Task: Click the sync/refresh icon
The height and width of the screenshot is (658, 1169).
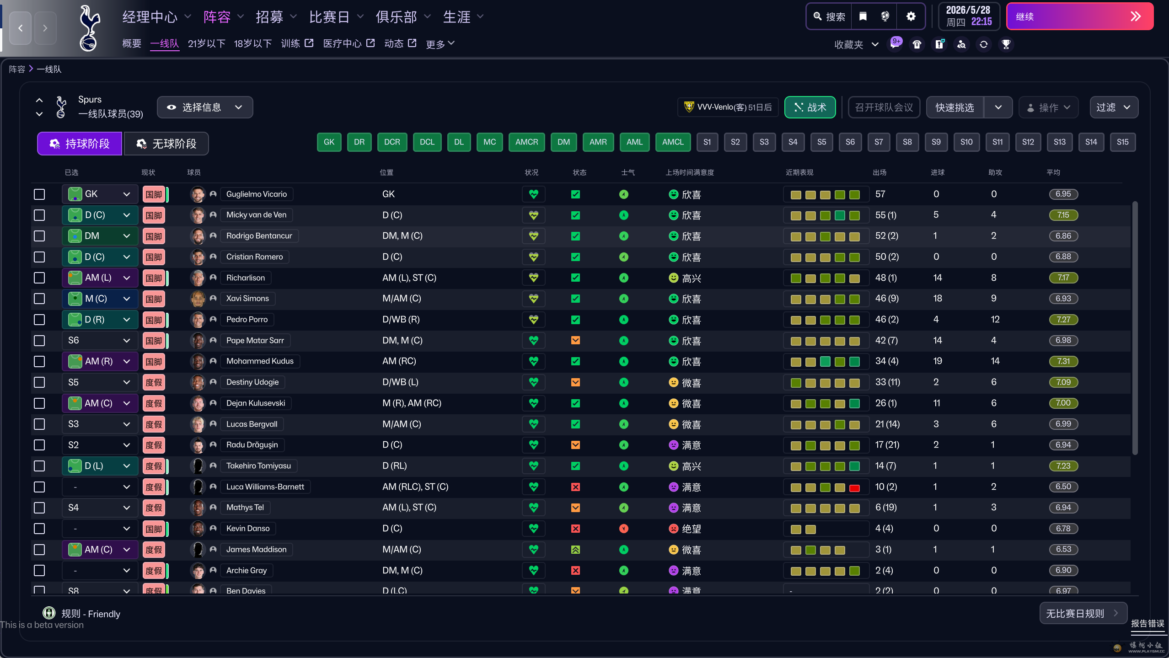Action: pos(983,44)
